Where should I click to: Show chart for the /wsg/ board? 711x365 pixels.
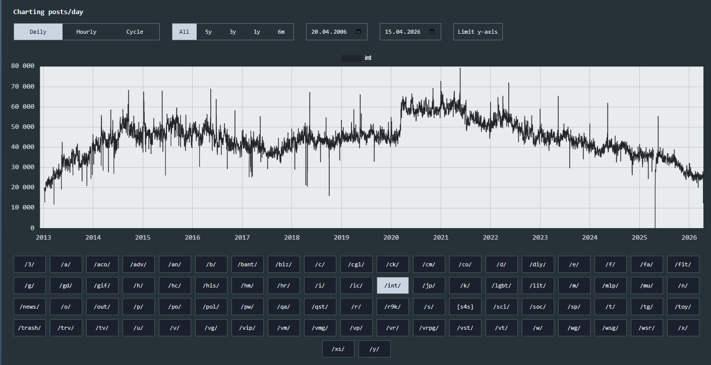tap(611, 328)
